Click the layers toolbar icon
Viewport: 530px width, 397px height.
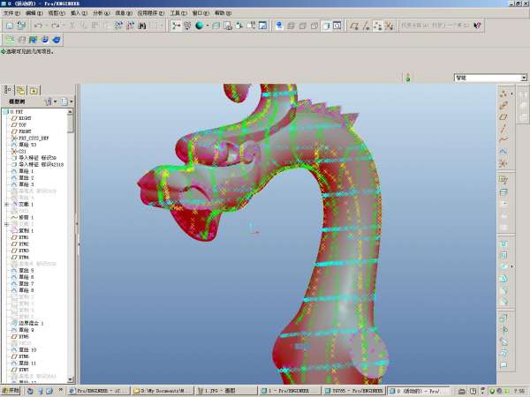(x=216, y=26)
